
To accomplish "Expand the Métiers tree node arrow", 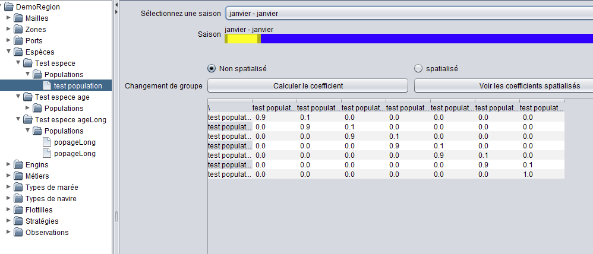I will 9,176.
